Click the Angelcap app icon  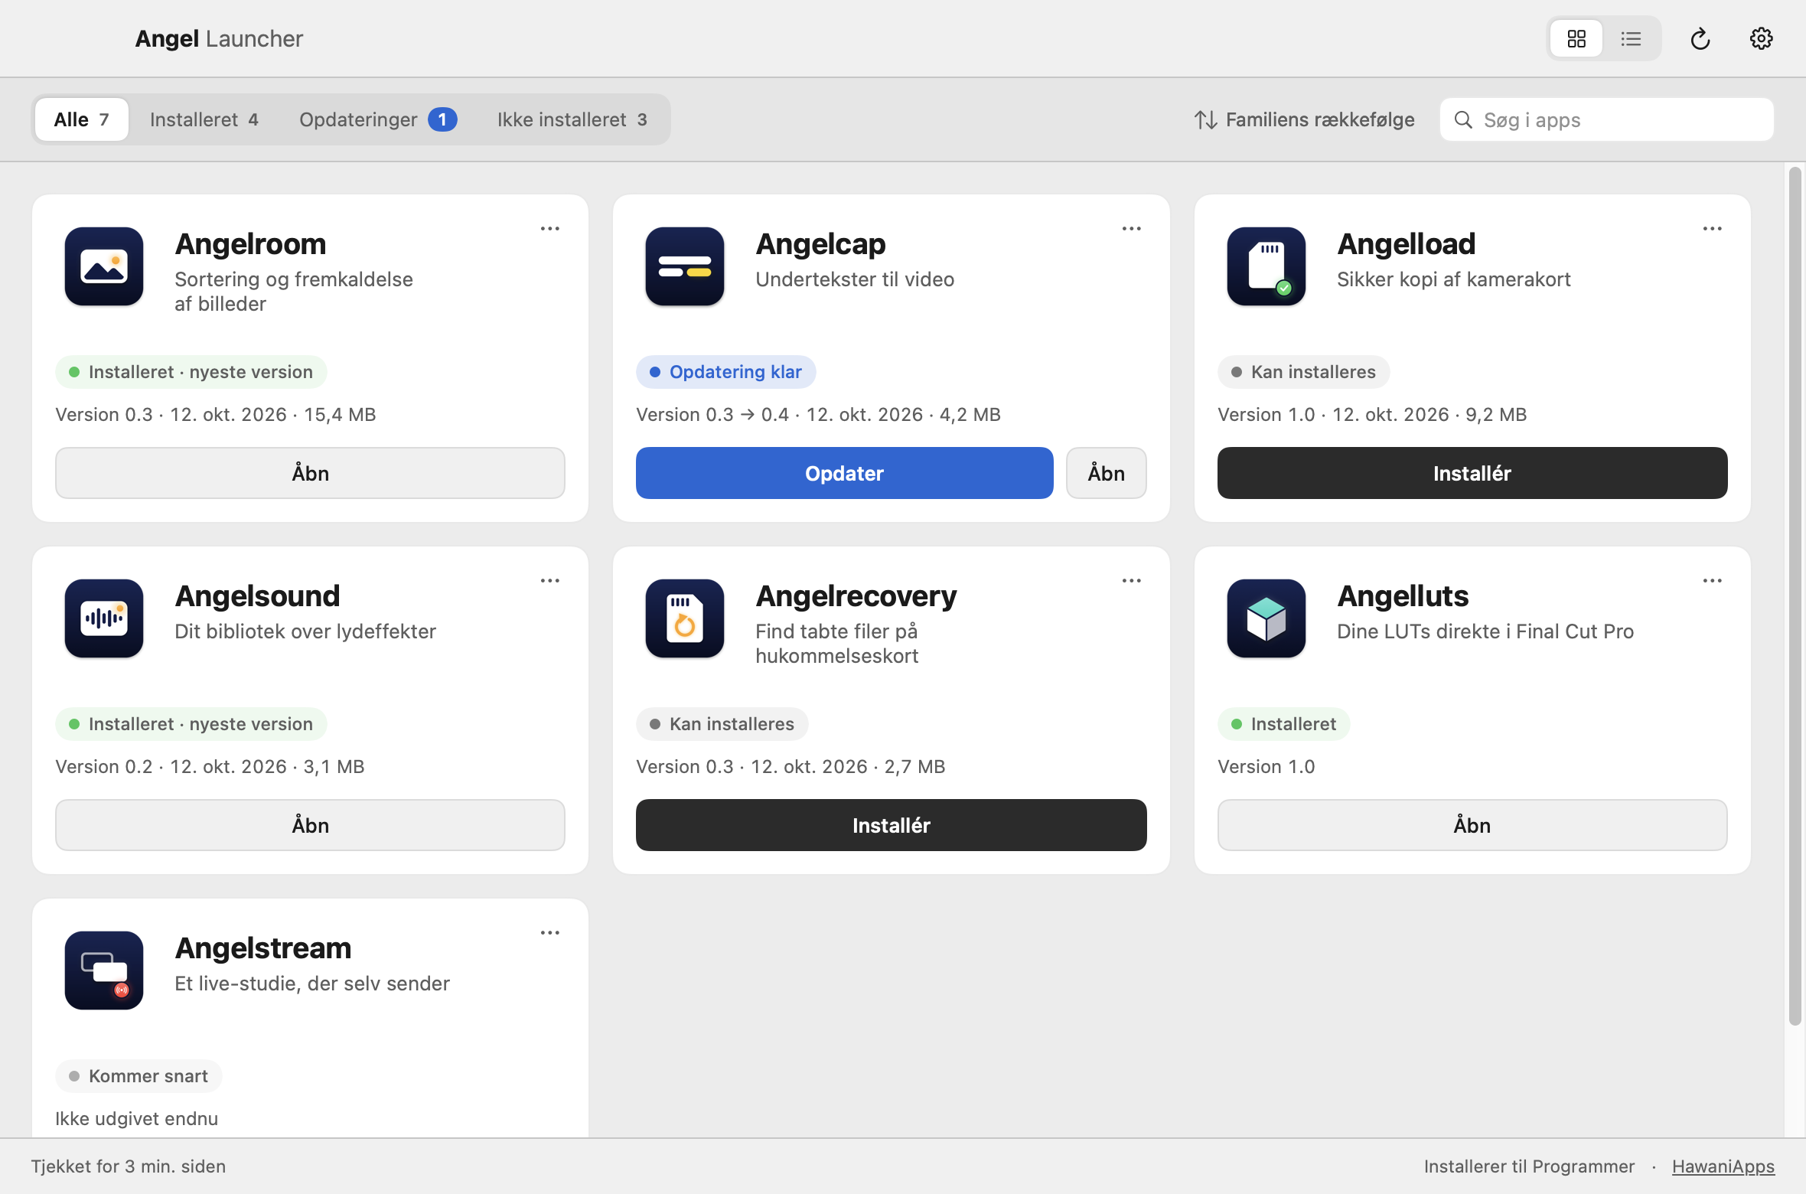point(685,266)
